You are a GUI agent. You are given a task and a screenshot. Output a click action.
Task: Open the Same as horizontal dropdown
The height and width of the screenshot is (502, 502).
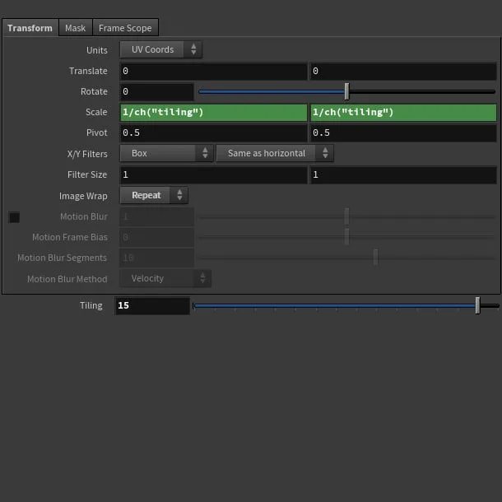275,153
